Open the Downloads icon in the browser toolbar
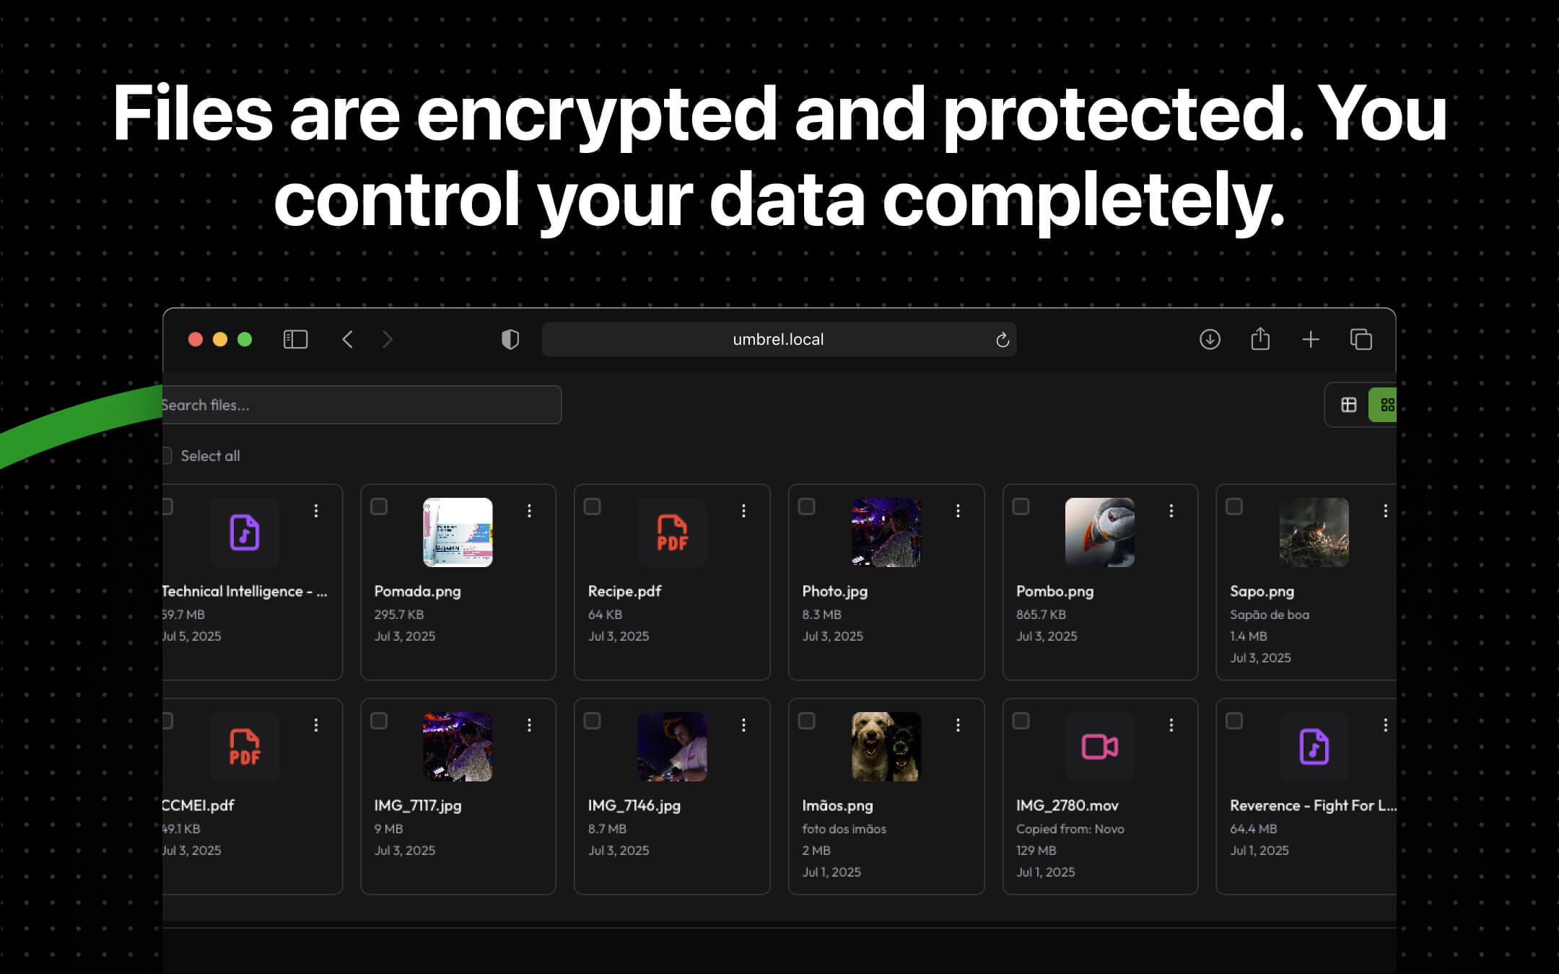The image size is (1559, 974). pos(1210,339)
